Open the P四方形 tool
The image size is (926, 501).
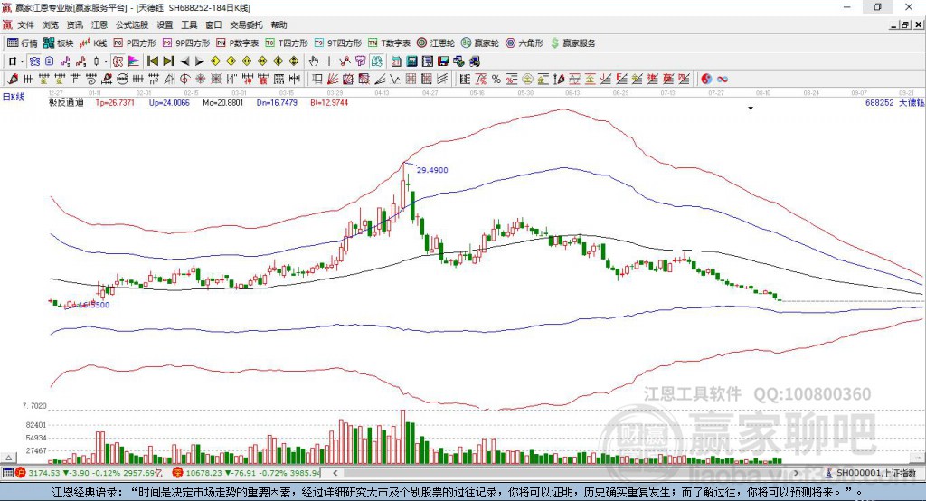(x=135, y=43)
